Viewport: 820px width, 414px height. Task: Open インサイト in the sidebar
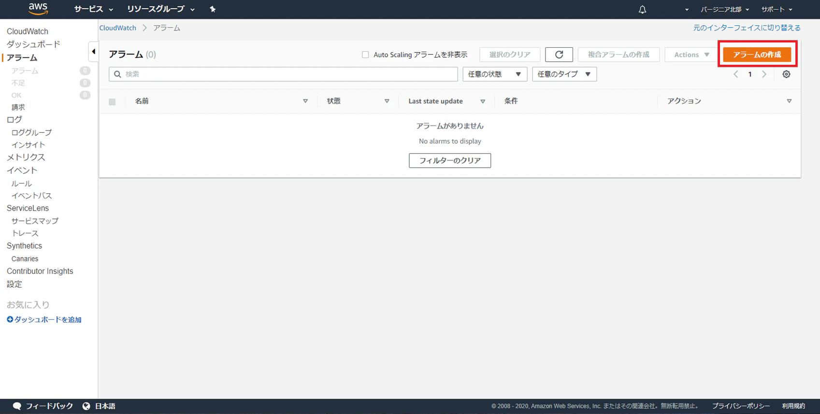point(28,145)
